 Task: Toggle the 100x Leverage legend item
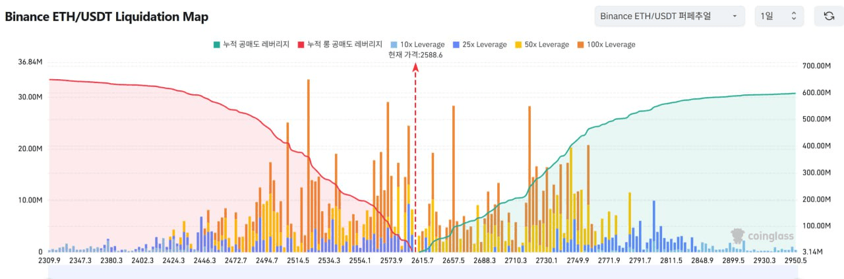click(605, 44)
